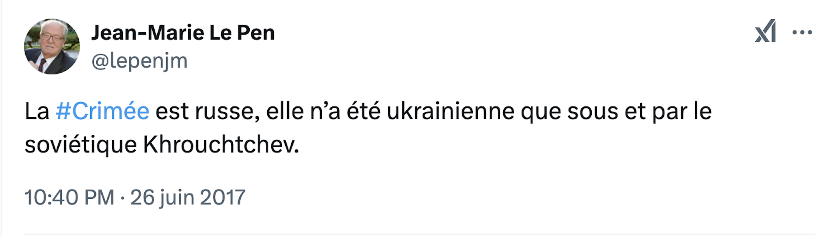Click "elle n'a été" in the tweet text
The height and width of the screenshot is (237, 825).
(x=323, y=111)
